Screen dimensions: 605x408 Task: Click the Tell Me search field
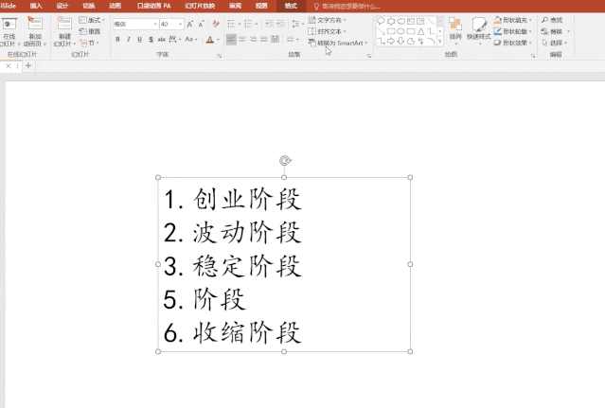click(x=347, y=7)
